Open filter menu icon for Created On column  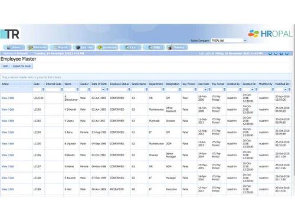[x=256, y=90]
